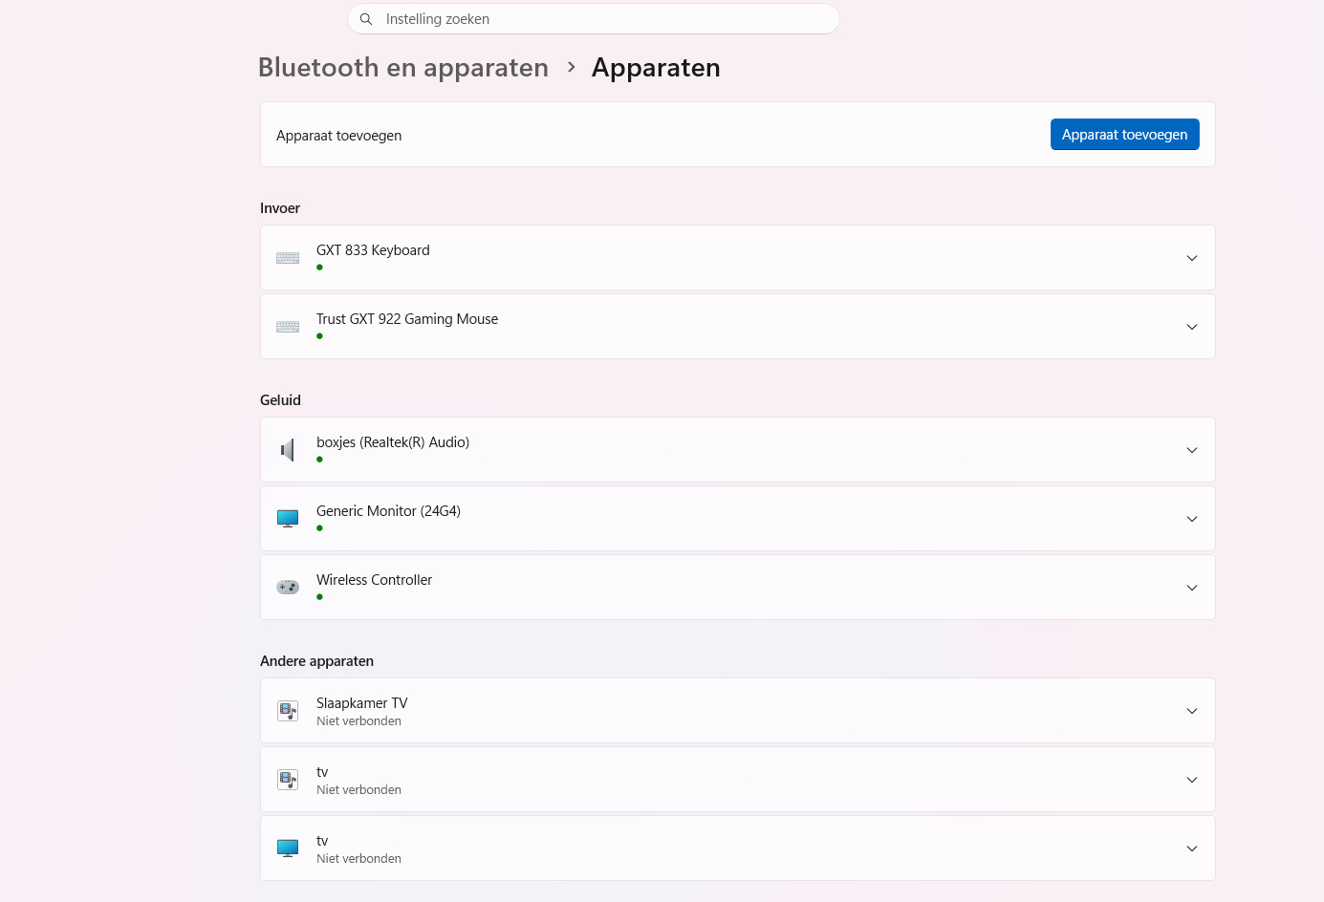Click the media icon of first tv
The image size is (1324, 902).
[288, 780]
